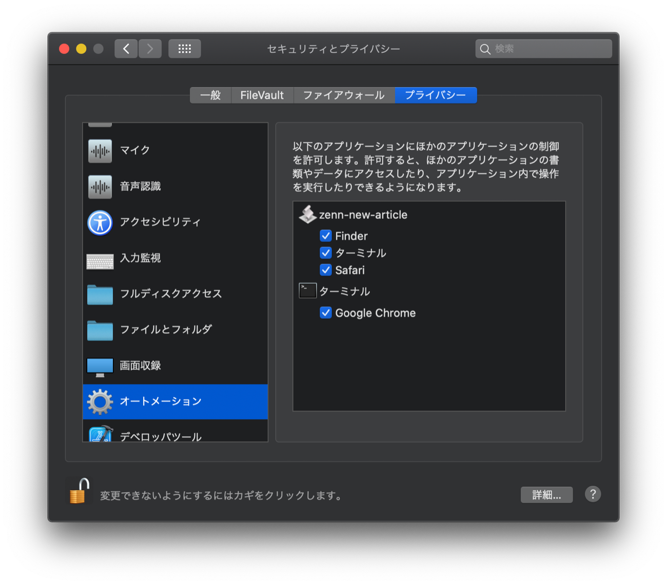Switch to the 一般 tab
This screenshot has height=585, width=667.
coord(210,95)
